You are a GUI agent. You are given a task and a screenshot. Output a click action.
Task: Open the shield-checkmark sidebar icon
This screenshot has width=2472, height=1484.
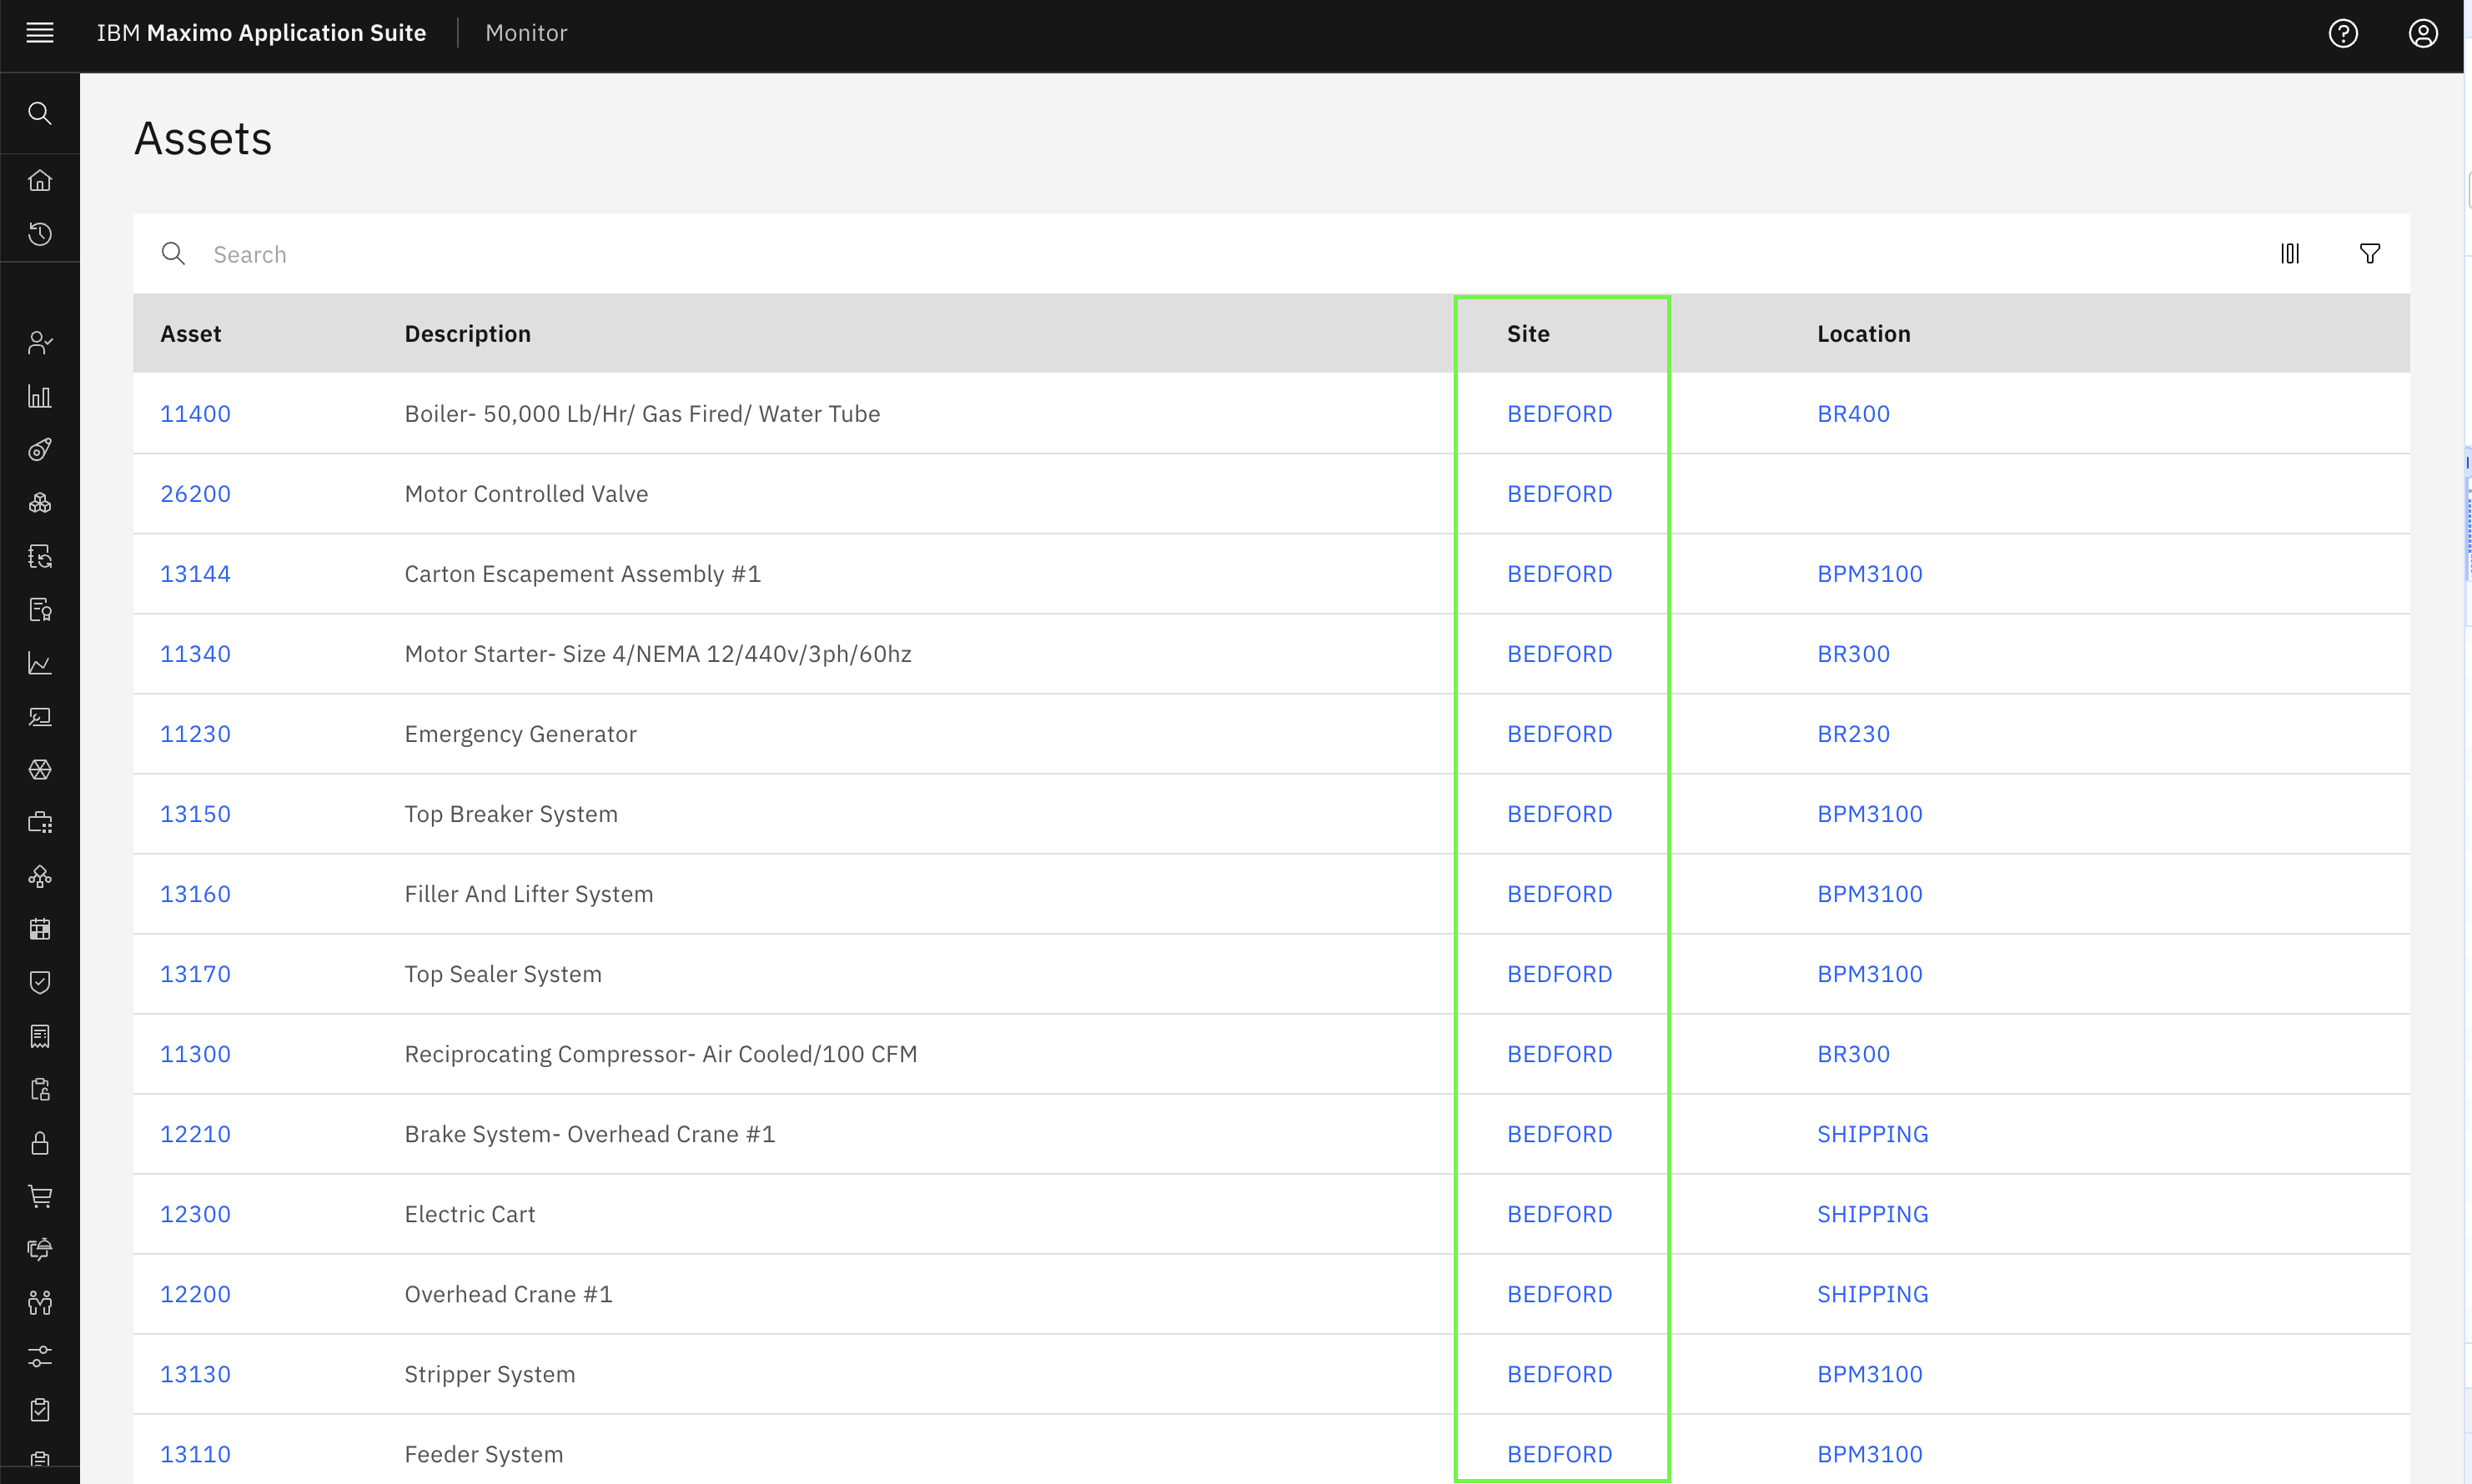tap(40, 983)
